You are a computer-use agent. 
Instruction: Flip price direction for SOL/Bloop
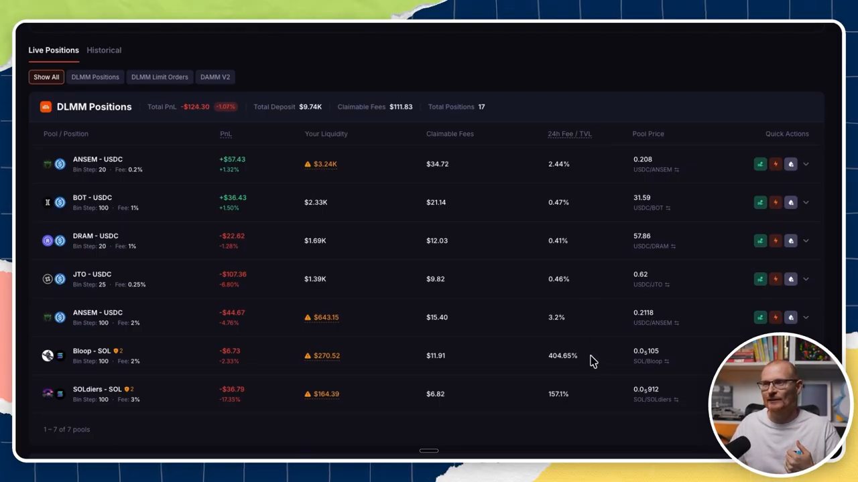666,361
